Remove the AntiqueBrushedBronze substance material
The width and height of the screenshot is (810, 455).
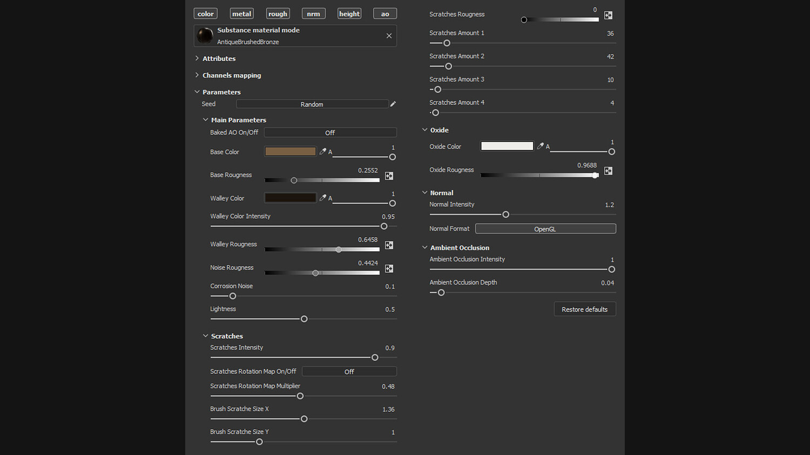pyautogui.click(x=389, y=36)
